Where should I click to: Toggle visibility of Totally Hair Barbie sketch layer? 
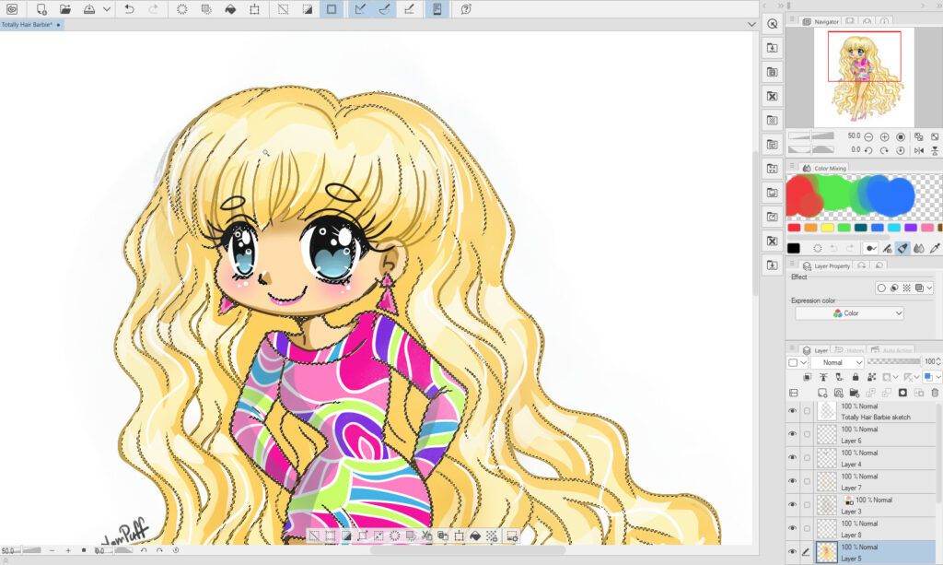[x=792, y=411]
